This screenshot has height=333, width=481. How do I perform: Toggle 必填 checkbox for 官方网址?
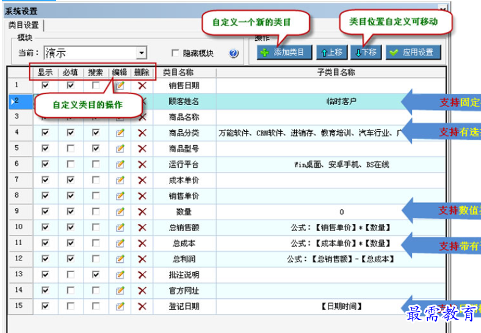[71, 290]
